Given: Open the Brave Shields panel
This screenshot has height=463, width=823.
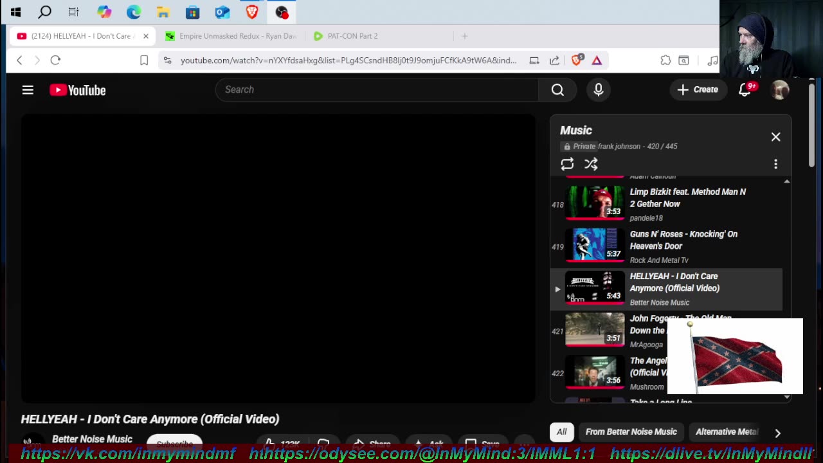Looking at the screenshot, I should (x=577, y=60).
